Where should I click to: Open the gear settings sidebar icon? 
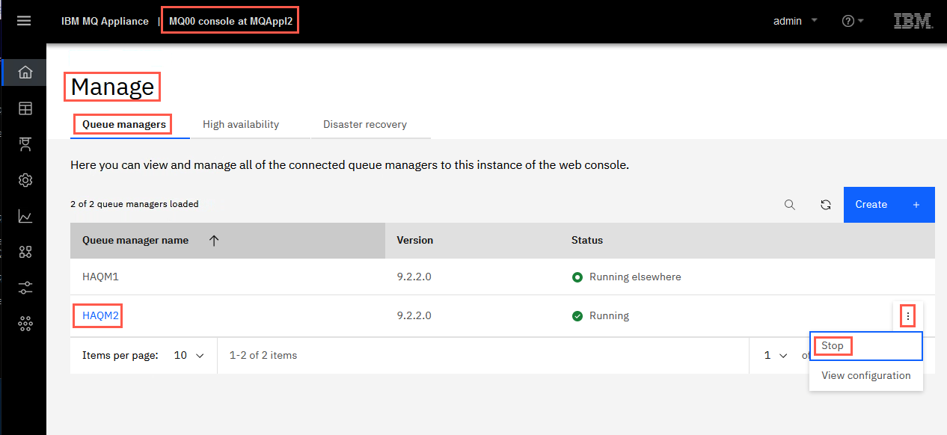coord(25,180)
